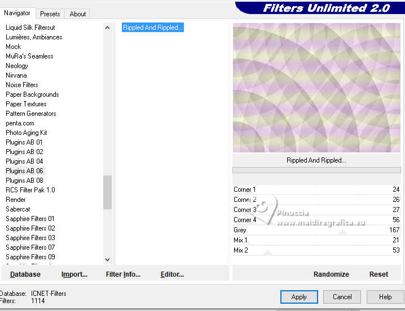Select the Neology category
This screenshot has width=405, height=311.
point(16,66)
